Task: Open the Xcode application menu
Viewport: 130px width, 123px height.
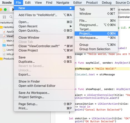Action: tap(7, 3)
